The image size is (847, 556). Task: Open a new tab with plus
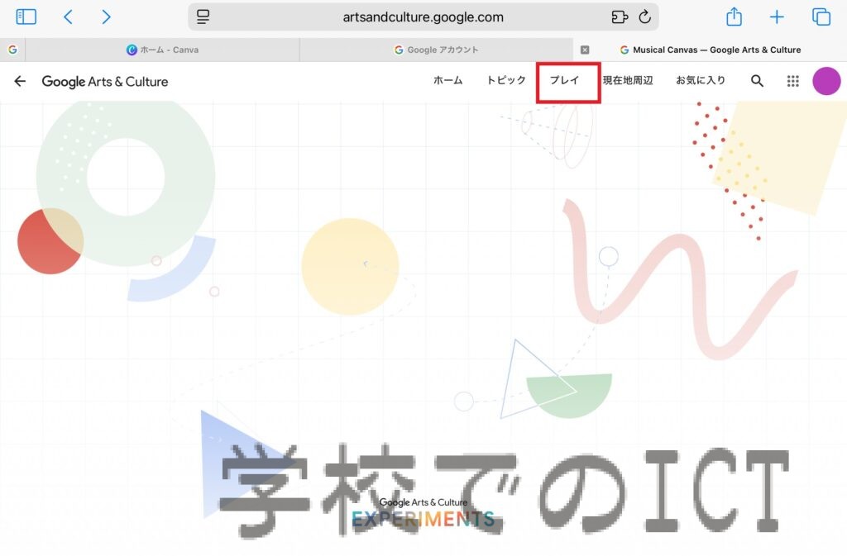[777, 17]
